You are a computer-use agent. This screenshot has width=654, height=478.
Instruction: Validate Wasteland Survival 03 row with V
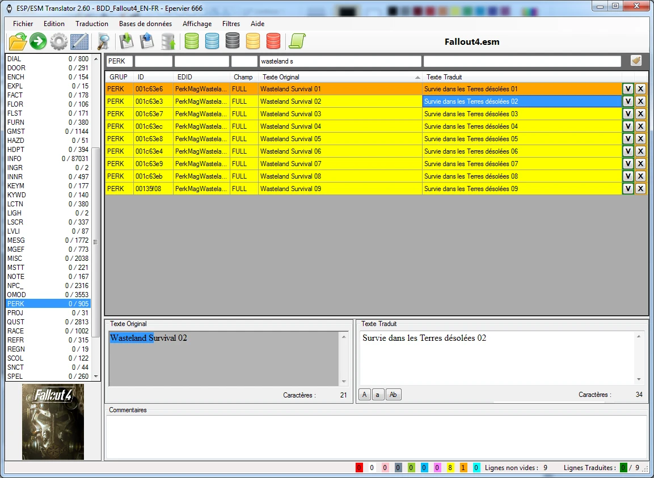(628, 114)
